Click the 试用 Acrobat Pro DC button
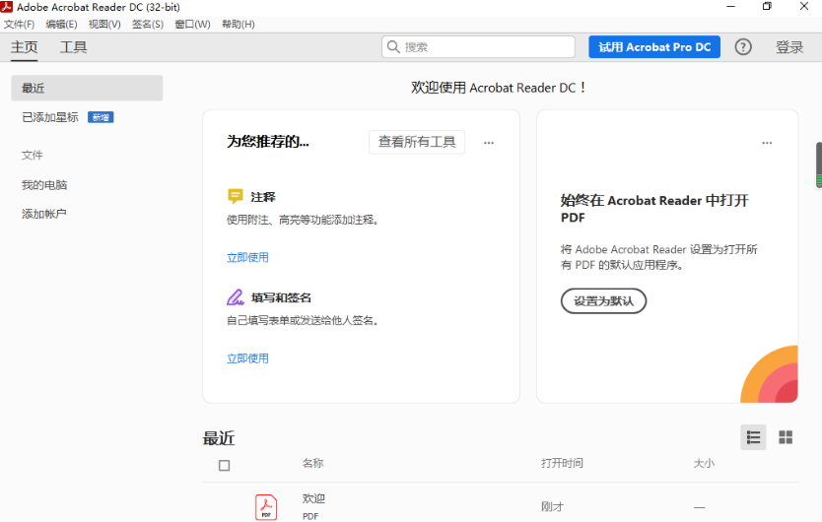The width and height of the screenshot is (822, 522). [653, 47]
